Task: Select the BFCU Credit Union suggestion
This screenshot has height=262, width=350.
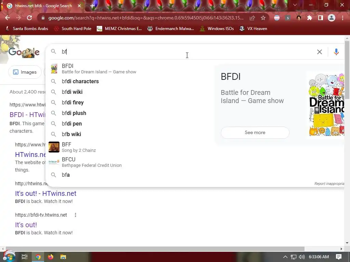Action: click(130, 162)
